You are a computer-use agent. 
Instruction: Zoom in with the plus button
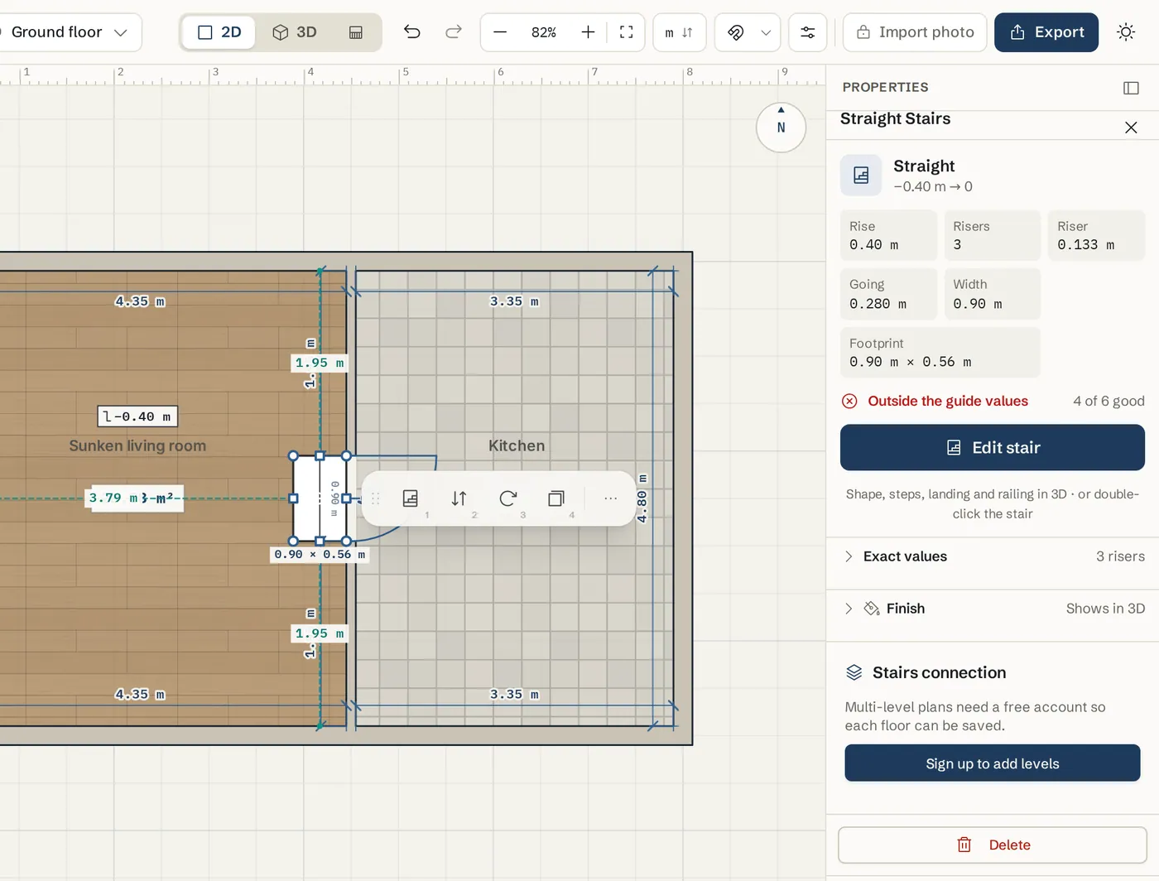(588, 32)
